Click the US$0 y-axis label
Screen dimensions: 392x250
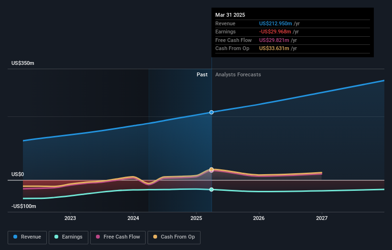(18, 174)
